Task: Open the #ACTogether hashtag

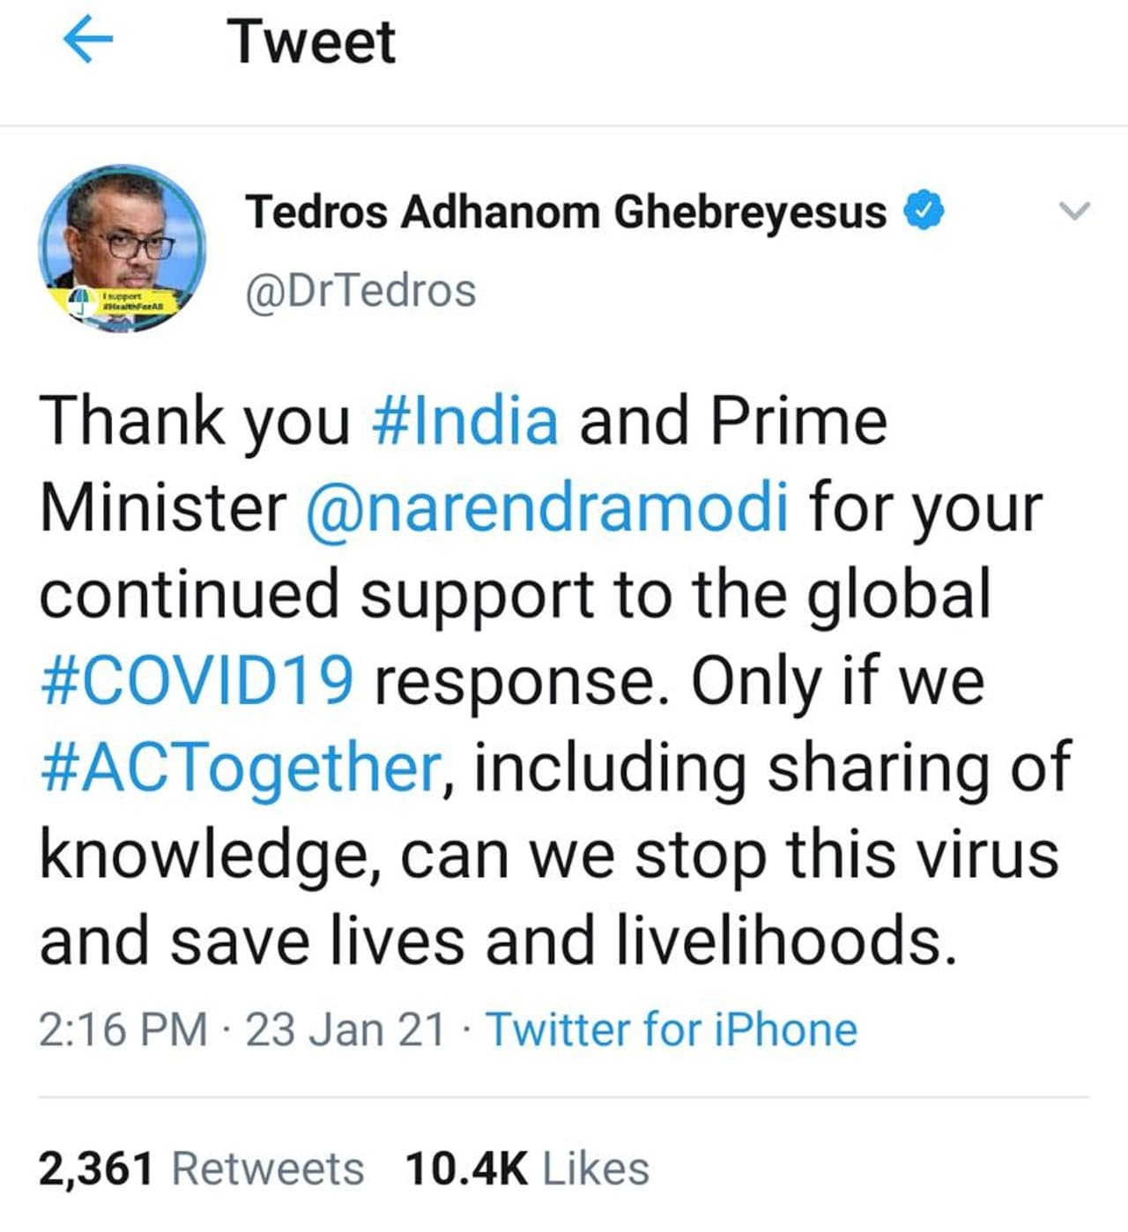Action: coord(240,768)
